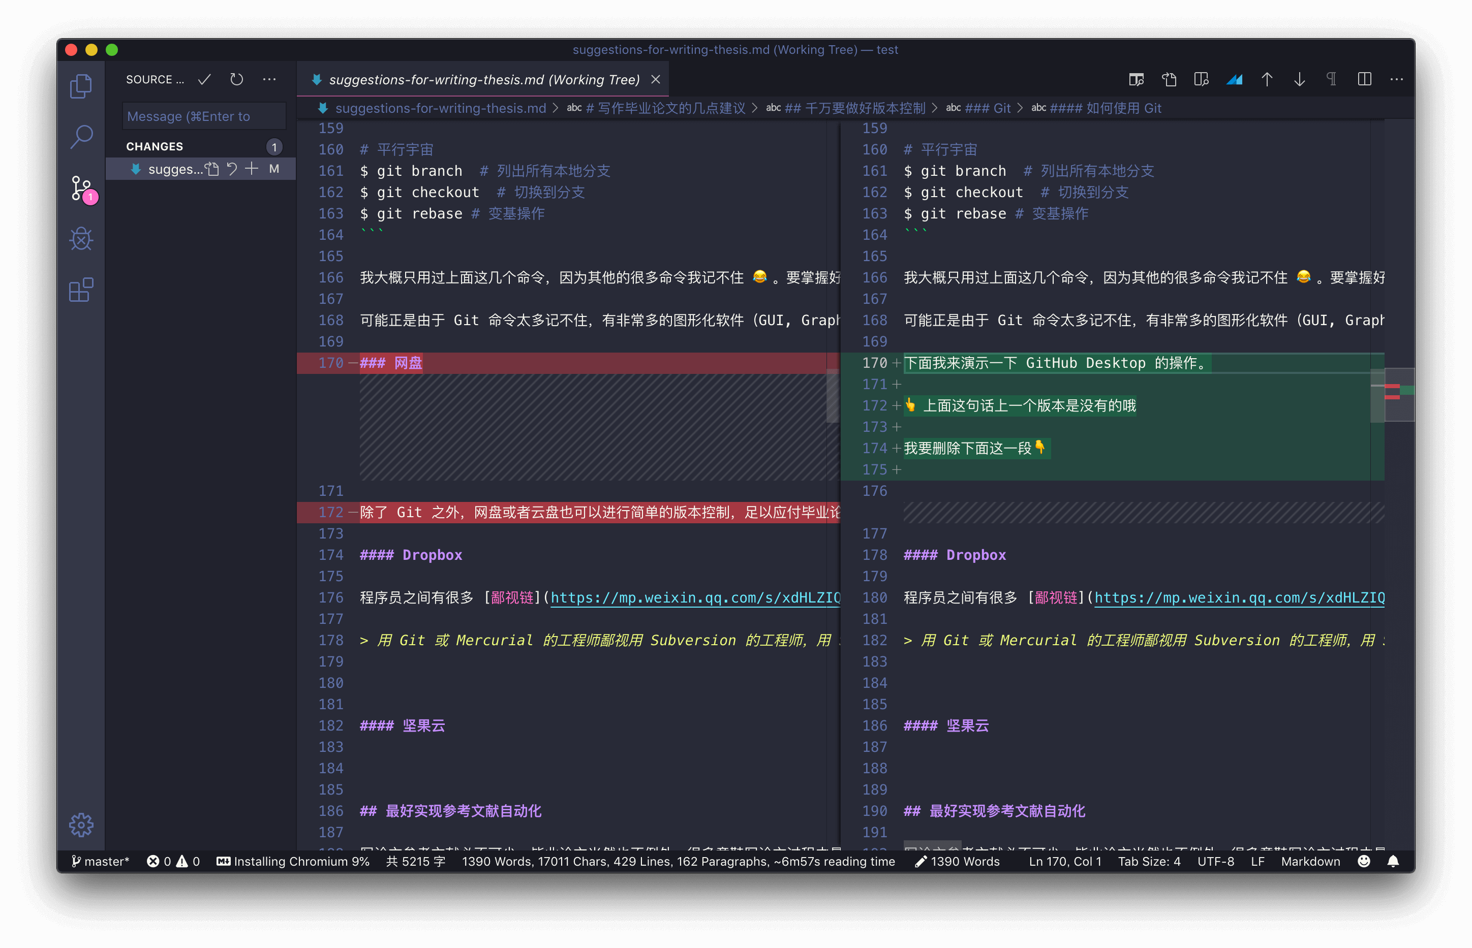Open the Extensions view in activity bar
This screenshot has width=1472, height=948.
pos(81,290)
